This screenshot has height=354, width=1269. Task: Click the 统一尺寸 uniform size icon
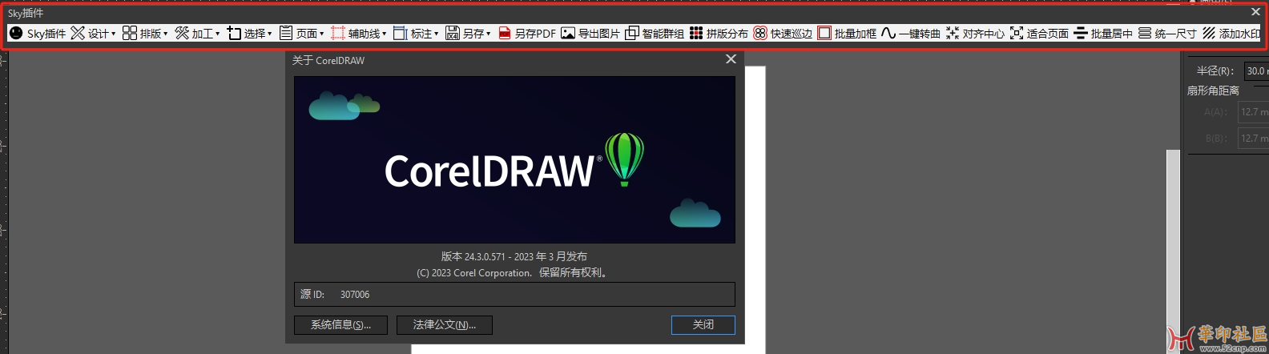[x=1145, y=33]
